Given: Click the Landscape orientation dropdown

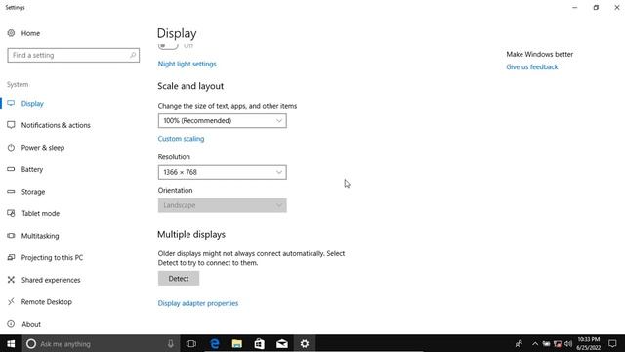Looking at the screenshot, I should click(222, 205).
